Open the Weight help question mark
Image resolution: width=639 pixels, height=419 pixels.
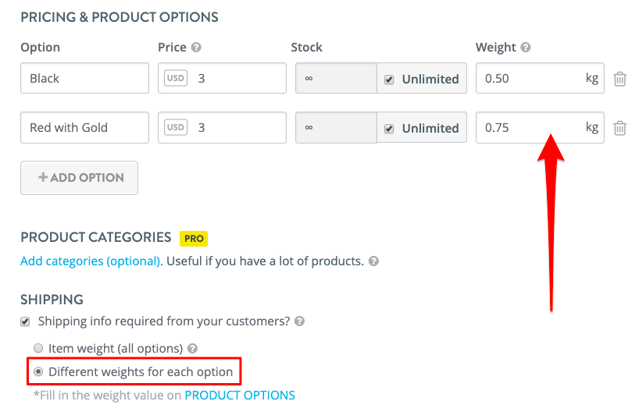click(x=526, y=48)
